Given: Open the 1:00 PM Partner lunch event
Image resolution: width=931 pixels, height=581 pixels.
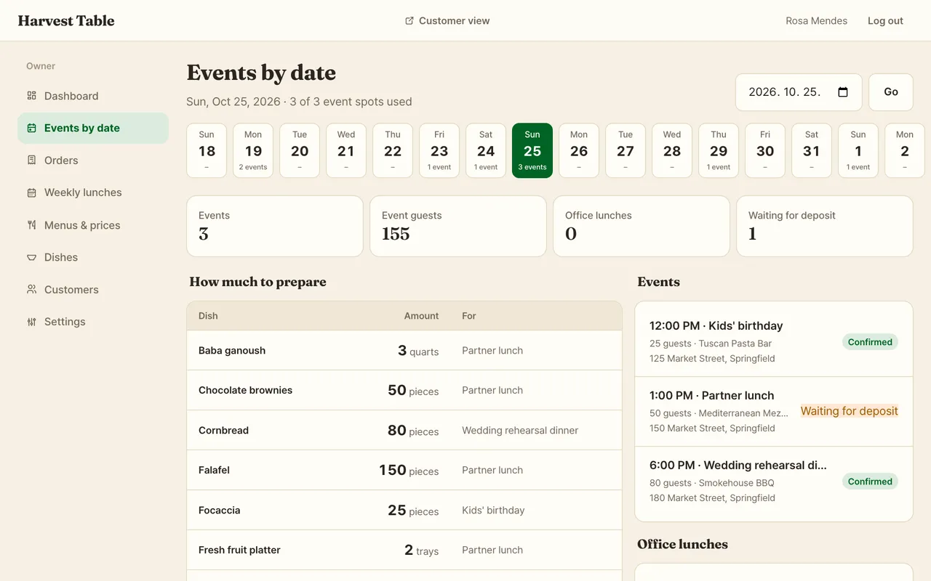Looking at the screenshot, I should tap(774, 412).
